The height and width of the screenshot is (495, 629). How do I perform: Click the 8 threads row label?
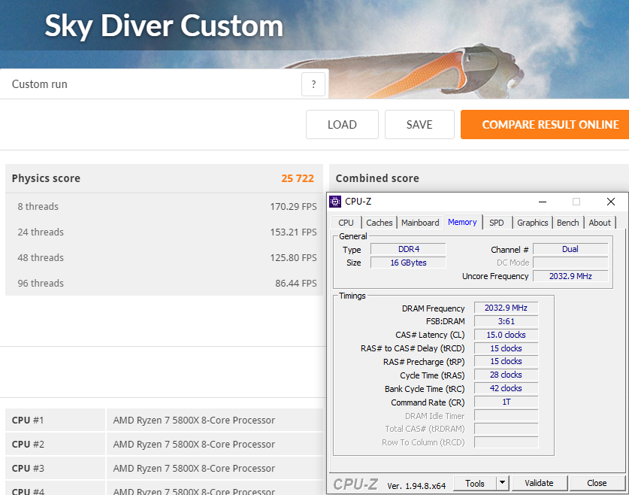click(x=38, y=207)
